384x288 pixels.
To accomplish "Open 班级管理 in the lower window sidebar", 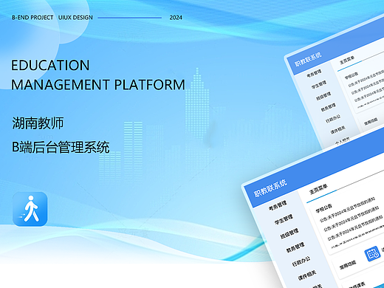I will click(x=289, y=233).
